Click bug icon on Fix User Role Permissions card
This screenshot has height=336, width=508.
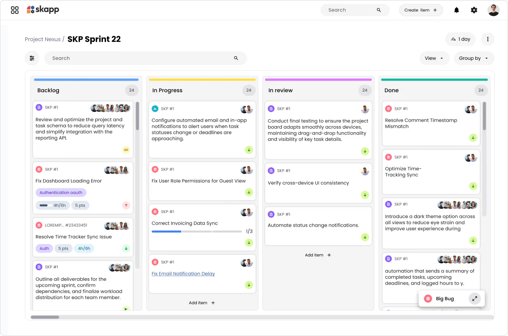(x=155, y=169)
